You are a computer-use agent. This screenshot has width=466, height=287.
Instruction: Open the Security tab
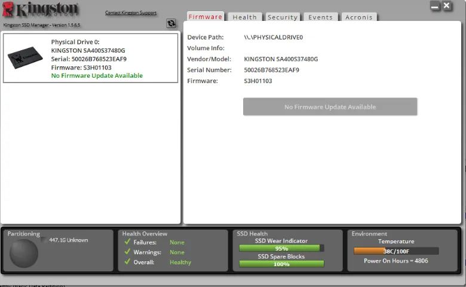[x=283, y=17]
